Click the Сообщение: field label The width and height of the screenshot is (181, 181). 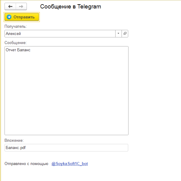(x=16, y=43)
